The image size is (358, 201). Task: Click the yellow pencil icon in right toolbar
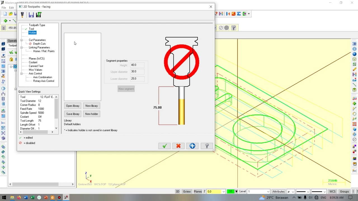(x=354, y=69)
